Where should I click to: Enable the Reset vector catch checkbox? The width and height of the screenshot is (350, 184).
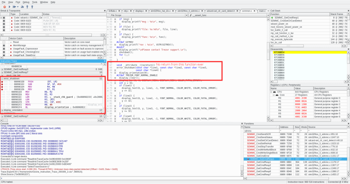4,42
